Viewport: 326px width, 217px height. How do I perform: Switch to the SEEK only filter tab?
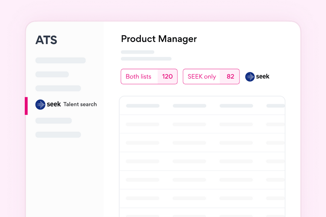point(202,77)
